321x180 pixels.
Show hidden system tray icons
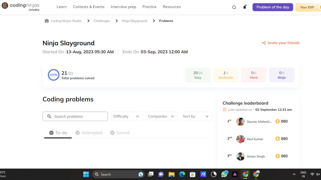(x=294, y=174)
